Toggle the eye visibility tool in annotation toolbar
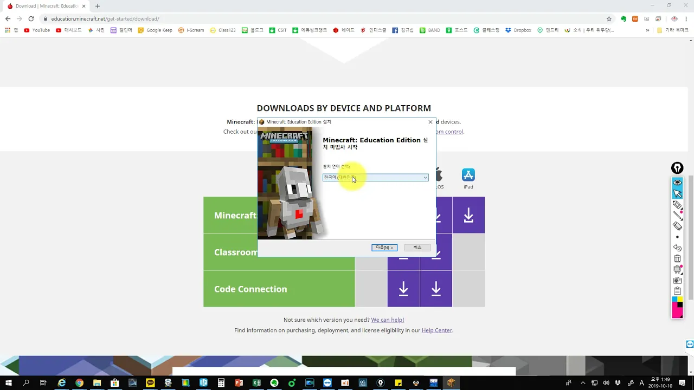 [677, 183]
